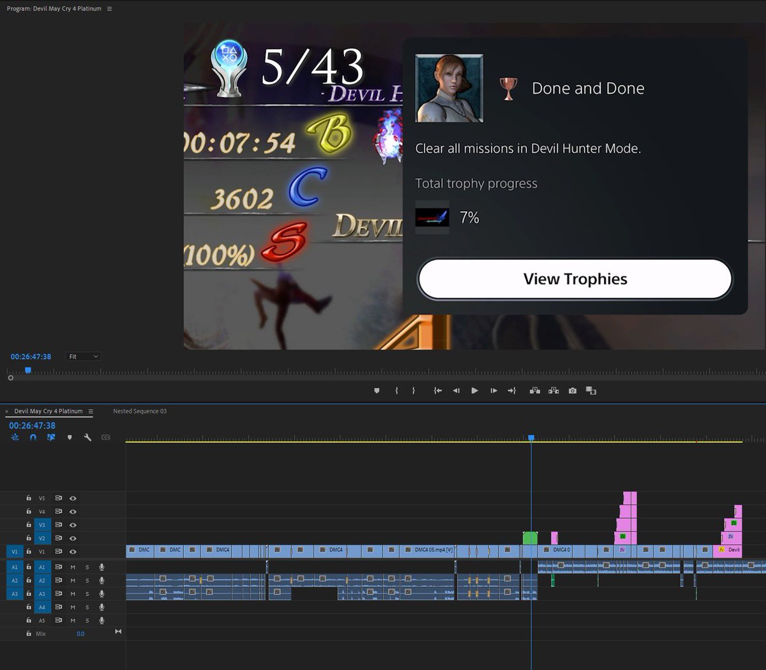Open Timeline Display Settings wrench

(x=87, y=437)
